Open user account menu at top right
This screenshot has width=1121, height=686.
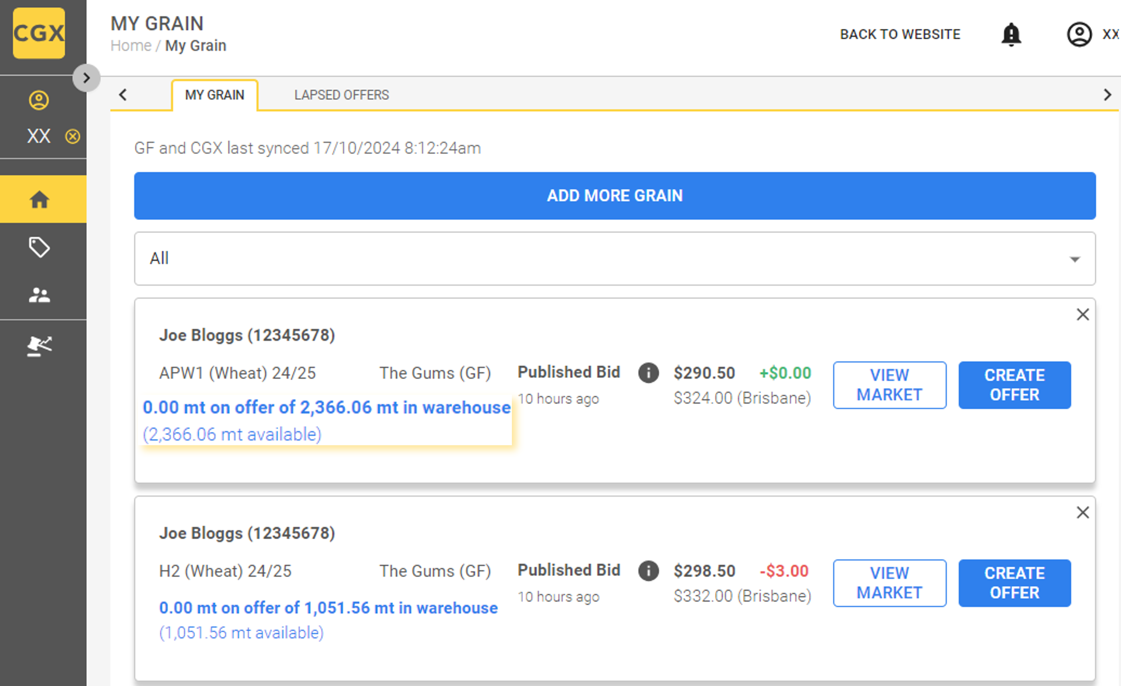pyautogui.click(x=1079, y=34)
